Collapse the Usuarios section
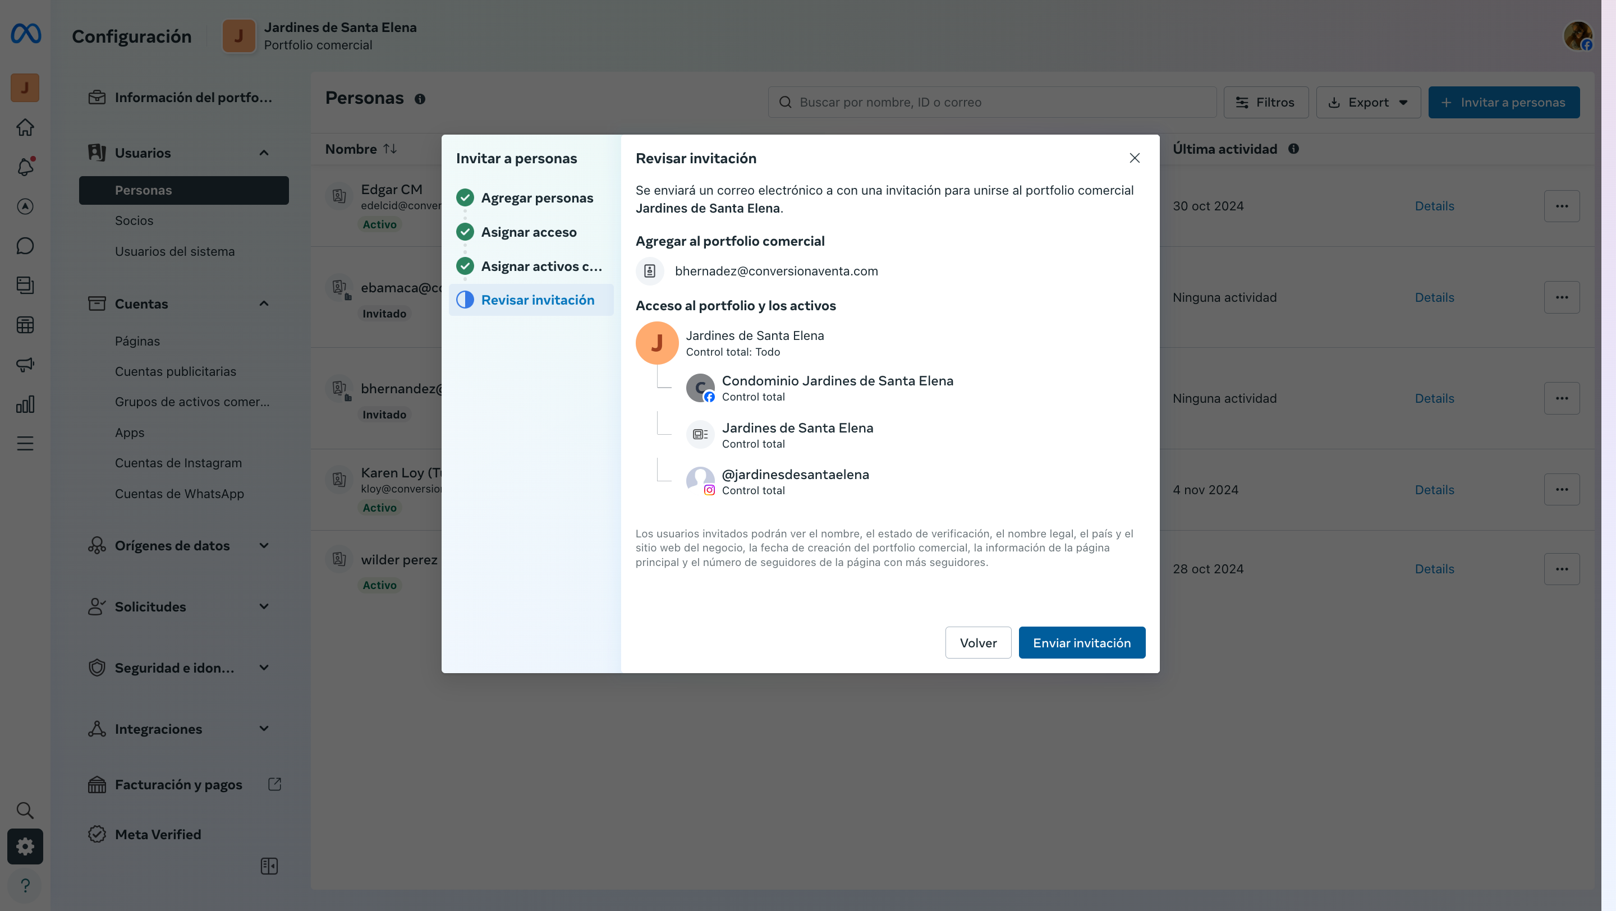Viewport: 1616px width, 911px height. coord(264,153)
